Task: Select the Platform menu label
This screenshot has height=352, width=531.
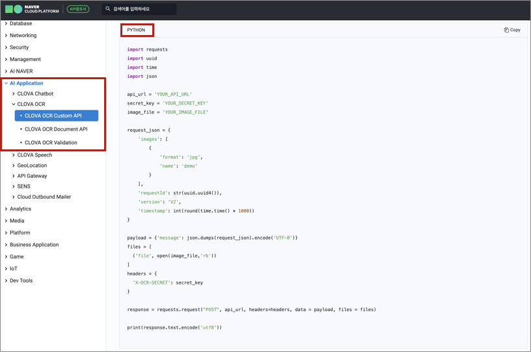Action: click(x=20, y=233)
